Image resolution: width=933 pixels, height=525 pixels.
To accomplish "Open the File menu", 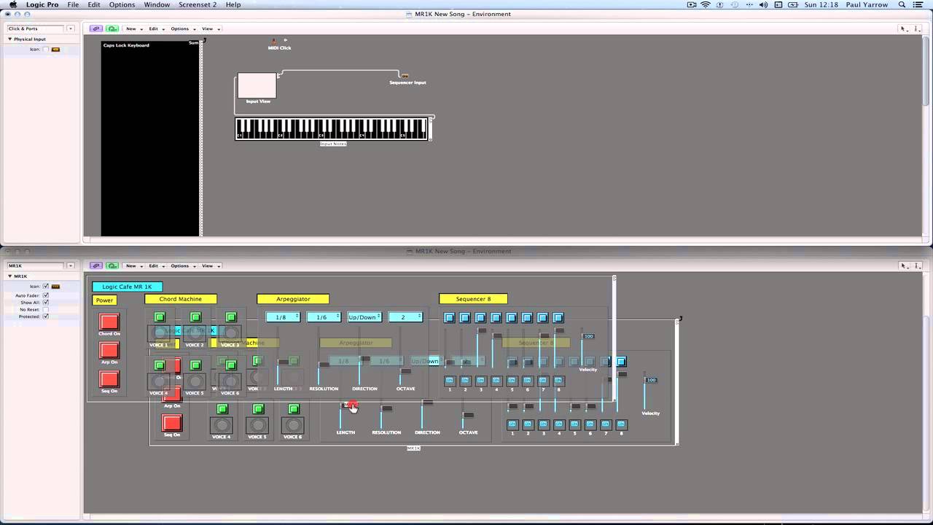I will [73, 4].
